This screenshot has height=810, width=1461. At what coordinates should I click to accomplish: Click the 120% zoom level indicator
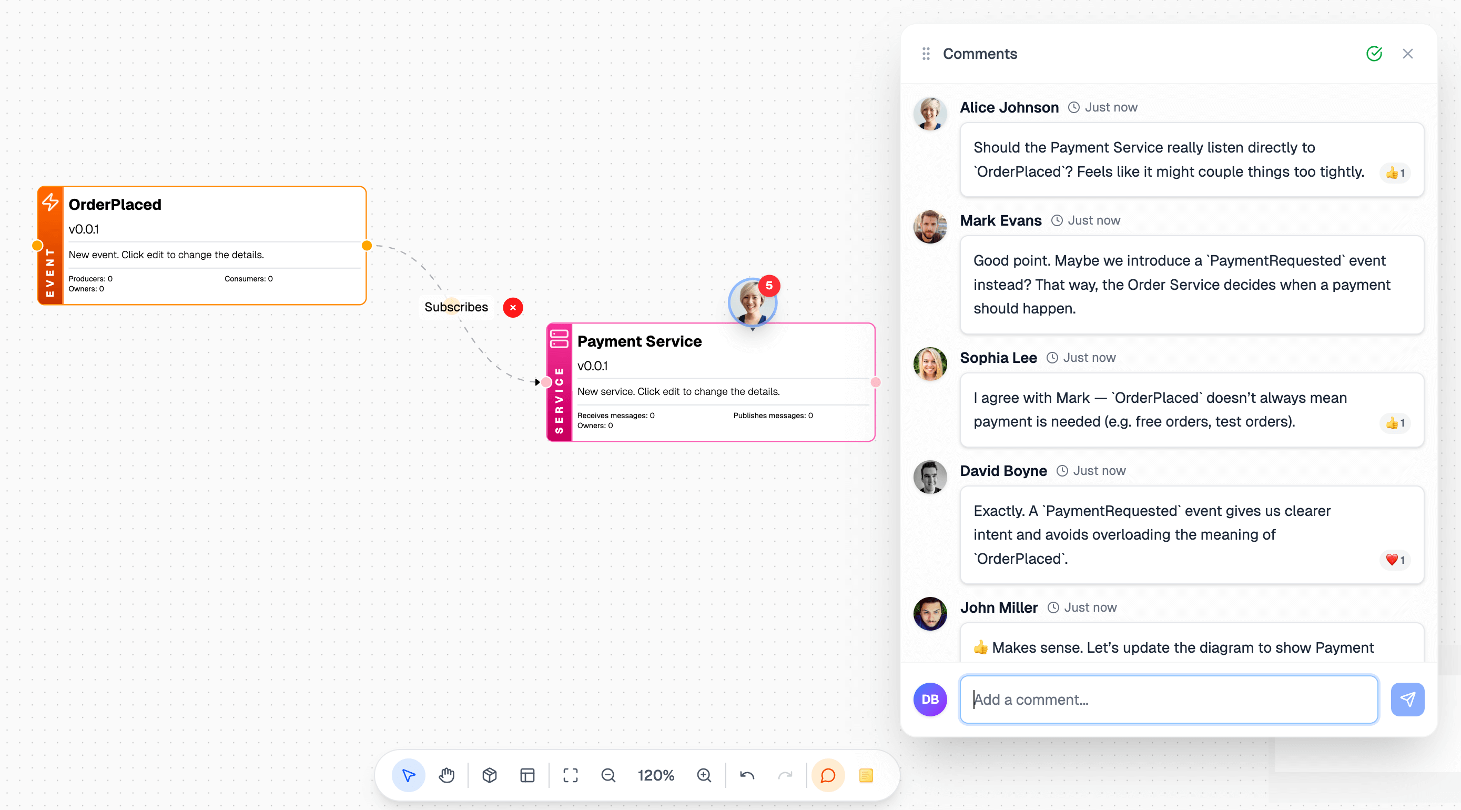(656, 775)
